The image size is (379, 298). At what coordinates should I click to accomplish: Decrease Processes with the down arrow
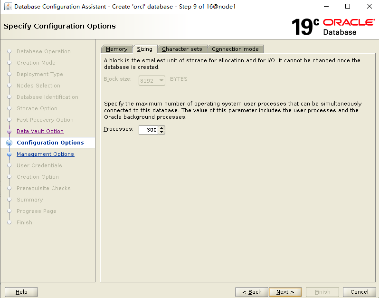point(161,132)
